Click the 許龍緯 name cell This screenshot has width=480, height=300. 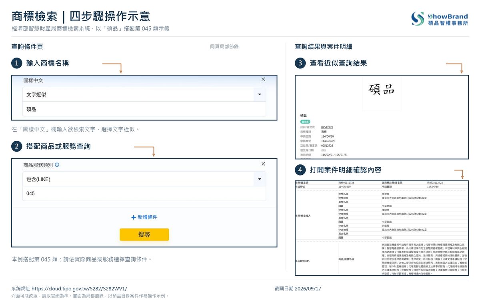click(x=386, y=226)
